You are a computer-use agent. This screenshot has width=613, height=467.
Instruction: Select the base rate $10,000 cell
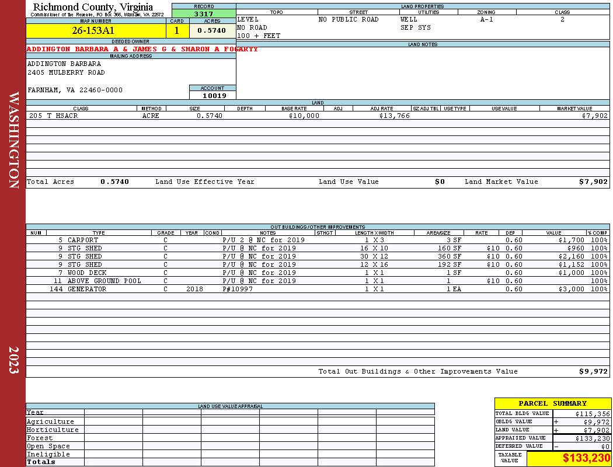pos(304,116)
